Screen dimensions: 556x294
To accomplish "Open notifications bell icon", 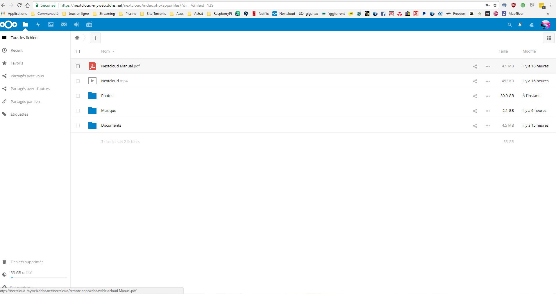I will (520, 25).
